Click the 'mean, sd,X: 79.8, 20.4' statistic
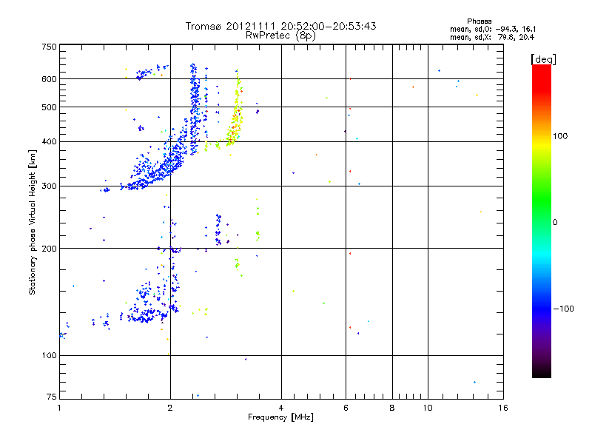 [492, 38]
